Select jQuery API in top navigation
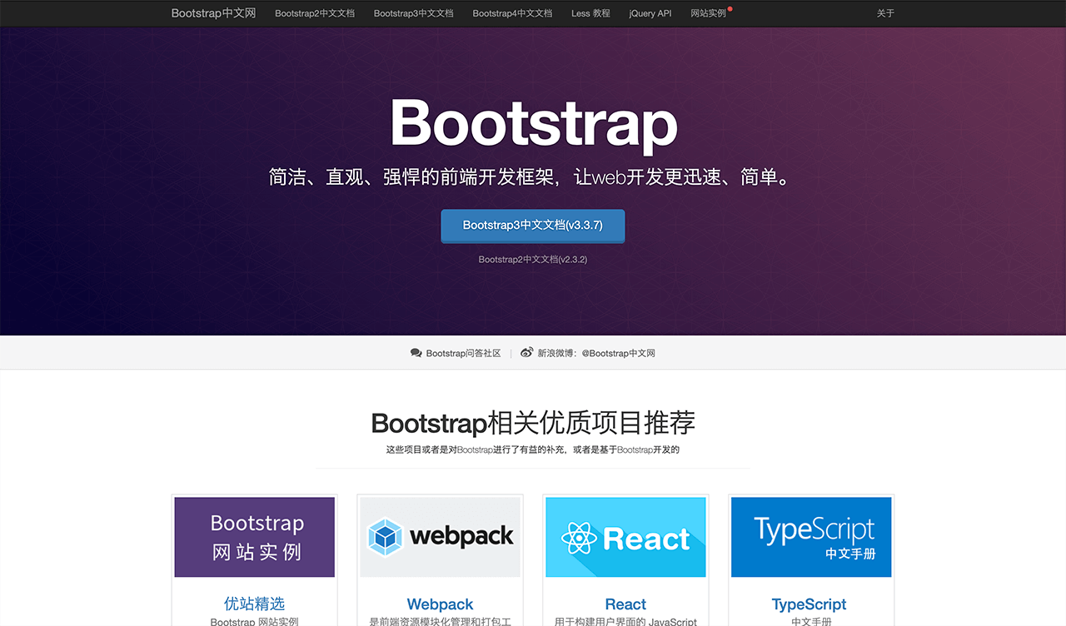Viewport: 1066px width, 626px height. (650, 13)
